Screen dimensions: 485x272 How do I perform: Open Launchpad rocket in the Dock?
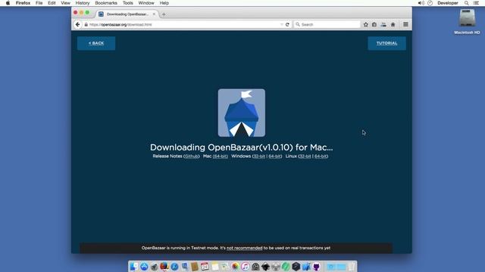tap(154, 267)
